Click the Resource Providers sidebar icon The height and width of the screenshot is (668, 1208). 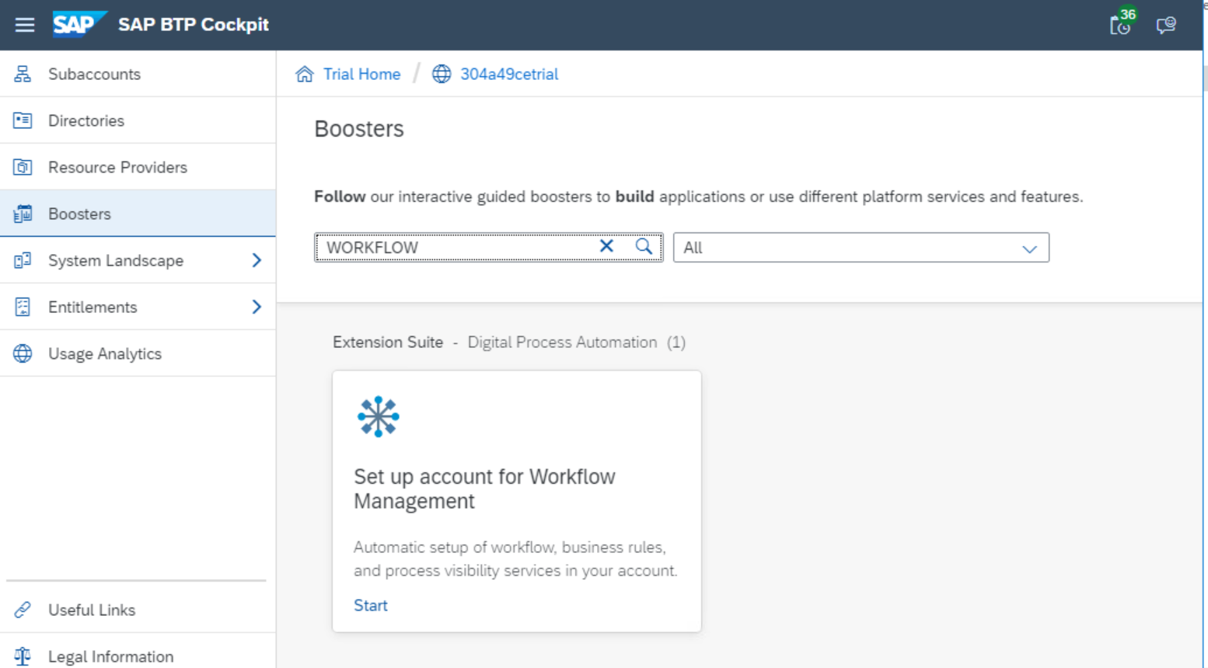23,167
